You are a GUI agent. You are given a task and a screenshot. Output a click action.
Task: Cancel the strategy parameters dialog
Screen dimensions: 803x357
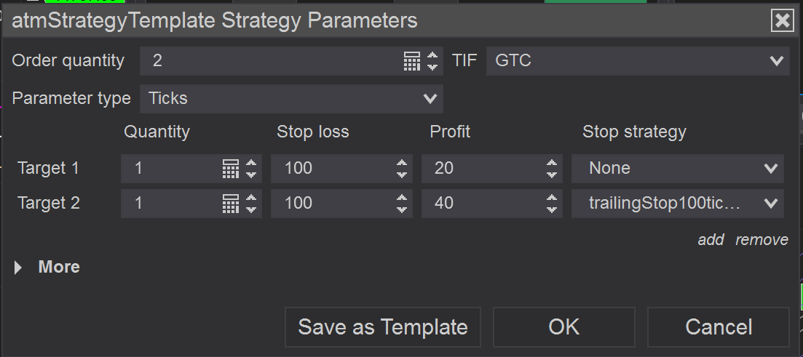718,327
